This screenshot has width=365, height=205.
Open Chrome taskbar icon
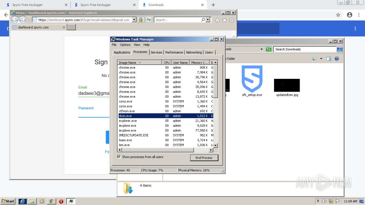51,201
